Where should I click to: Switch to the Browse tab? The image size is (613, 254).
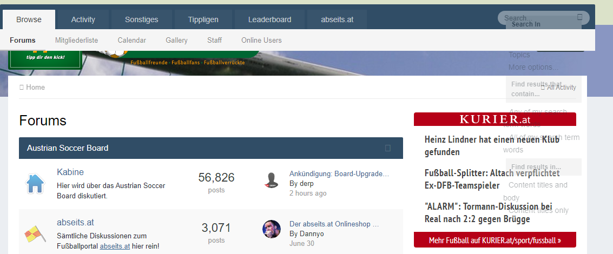click(29, 19)
